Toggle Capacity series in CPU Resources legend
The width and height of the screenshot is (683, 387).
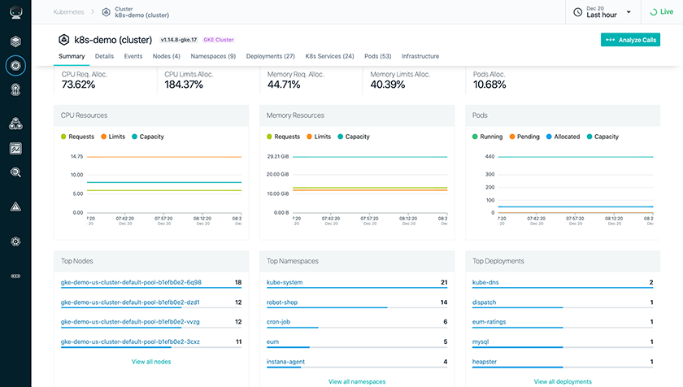148,137
